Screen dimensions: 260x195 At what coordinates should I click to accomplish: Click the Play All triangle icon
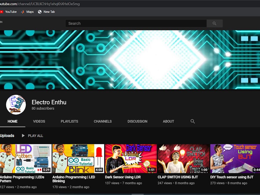tap(23, 136)
